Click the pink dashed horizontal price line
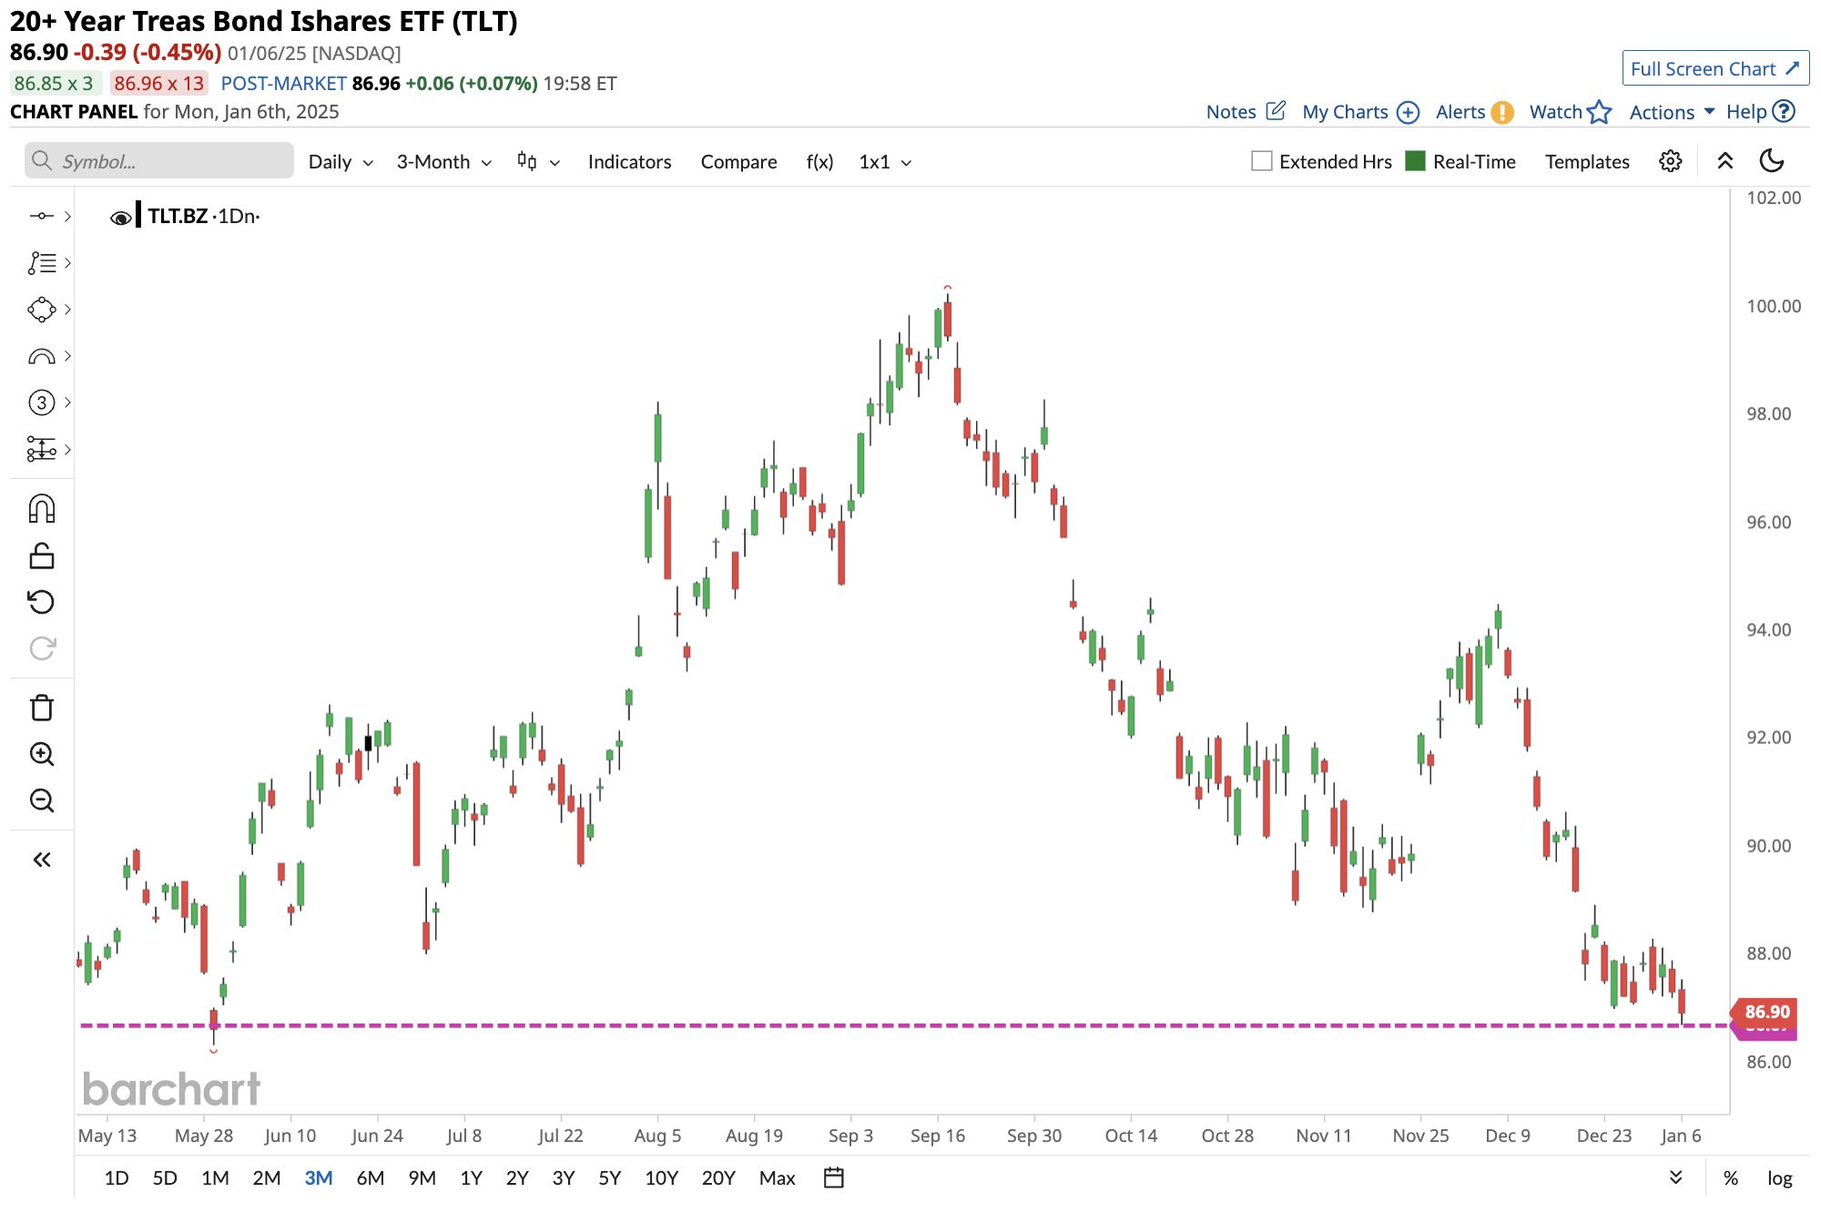Screen dimensions: 1821x1213 coord(904,1025)
